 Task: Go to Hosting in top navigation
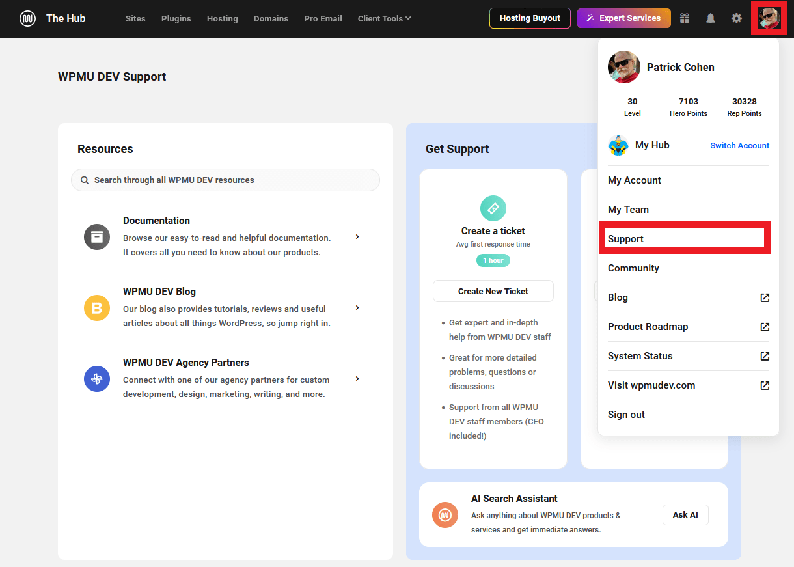click(x=223, y=18)
